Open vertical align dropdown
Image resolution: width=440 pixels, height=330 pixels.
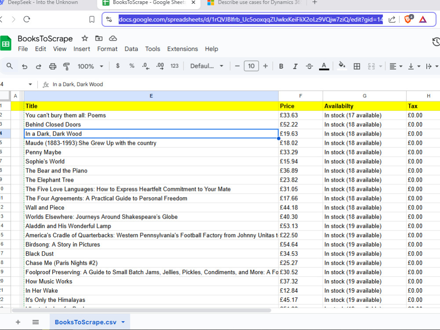[x=414, y=66]
